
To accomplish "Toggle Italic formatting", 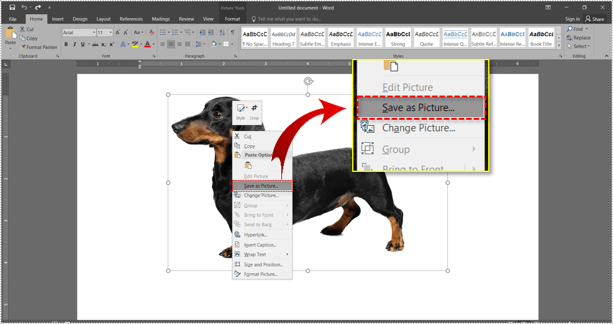I will click(x=75, y=44).
